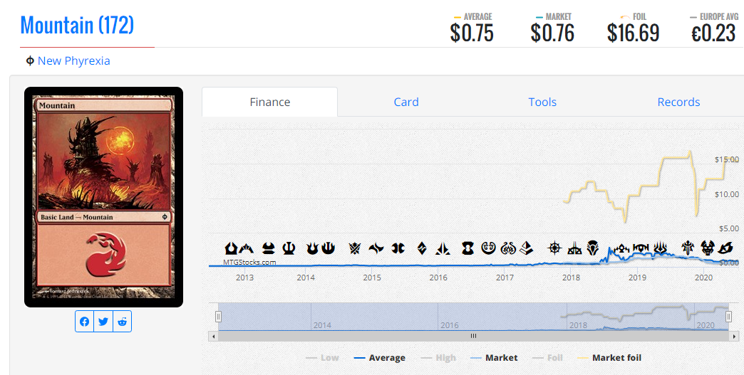The width and height of the screenshot is (744, 375).
Task: Toggle the Foil price series in legend
Action: [547, 358]
